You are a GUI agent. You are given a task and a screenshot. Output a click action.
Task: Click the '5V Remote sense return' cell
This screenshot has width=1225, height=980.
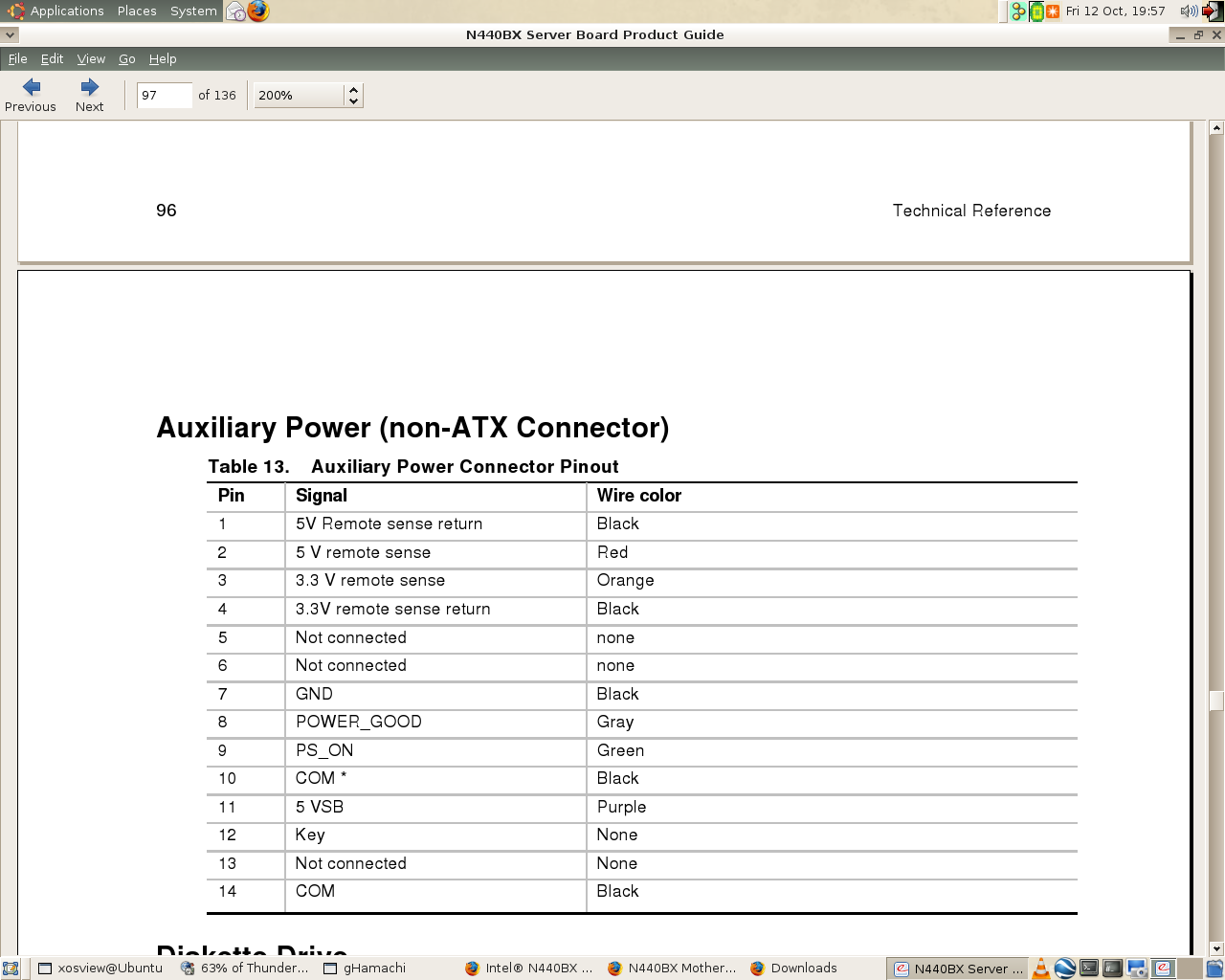(x=389, y=524)
